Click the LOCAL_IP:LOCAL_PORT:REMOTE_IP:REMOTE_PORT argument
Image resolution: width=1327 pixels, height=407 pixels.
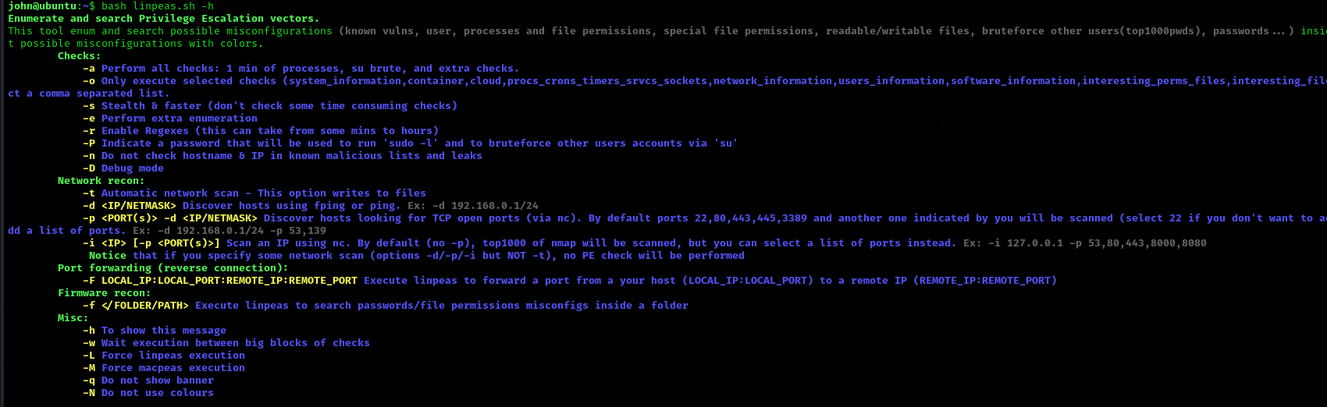pyautogui.click(x=229, y=281)
